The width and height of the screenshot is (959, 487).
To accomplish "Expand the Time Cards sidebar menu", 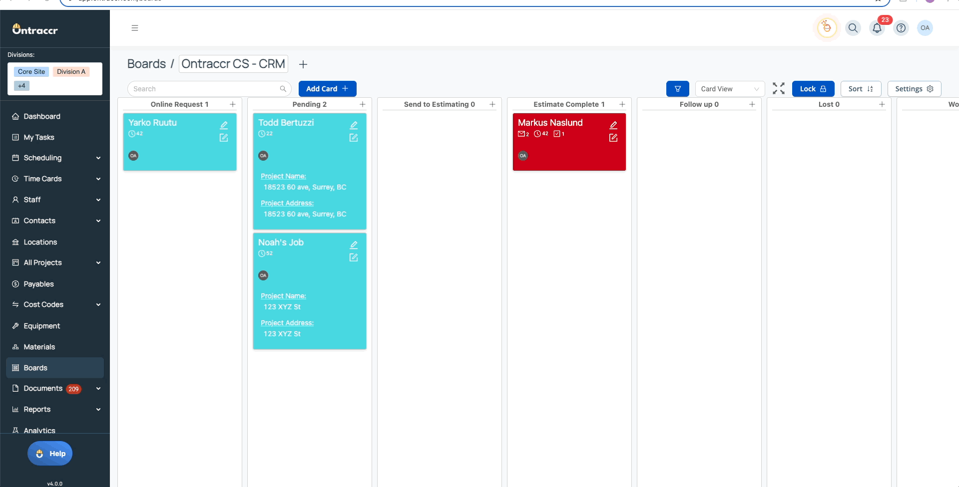I will [55, 179].
